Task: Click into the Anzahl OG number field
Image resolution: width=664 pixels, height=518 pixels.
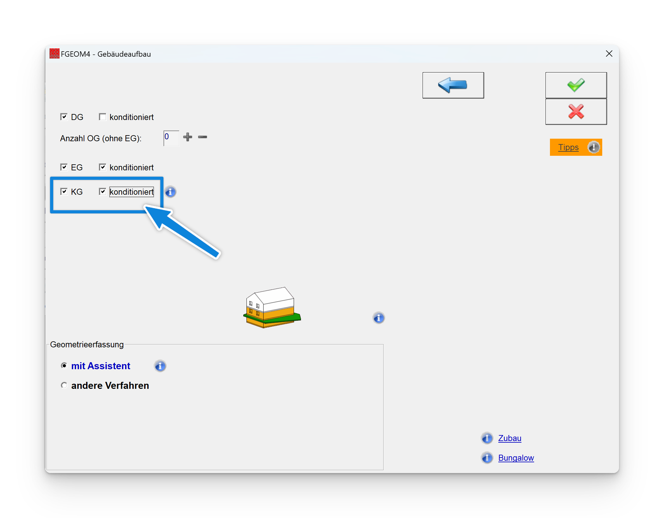Action: tap(171, 138)
